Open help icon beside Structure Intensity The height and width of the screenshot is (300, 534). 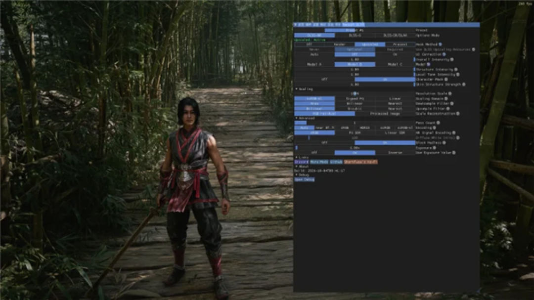tap(456, 70)
